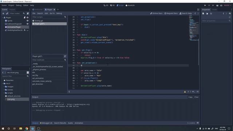Select Player.gd in script list
This screenshot has width=233, height=131.
coord(49,24)
